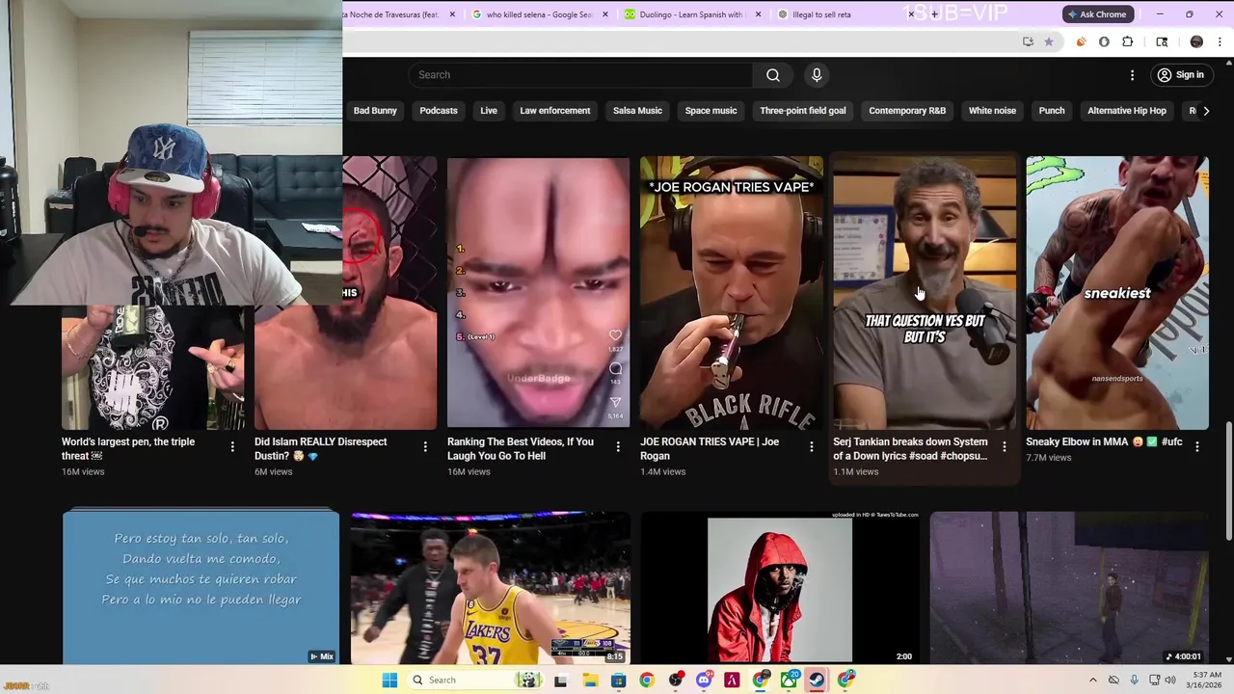Play the Lakers game video thumbnail
This screenshot has height=694, width=1234.
[x=490, y=588]
